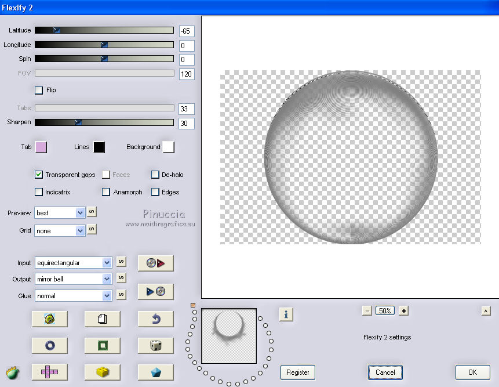This screenshot has height=387, width=499.
Task: Click the small preview thumbnail
Action: tap(229, 336)
